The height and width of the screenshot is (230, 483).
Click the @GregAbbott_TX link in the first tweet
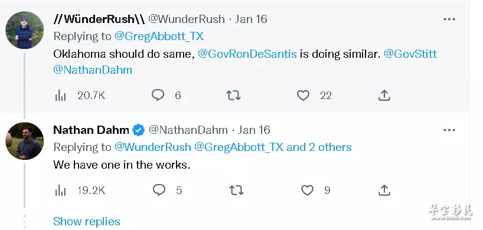159,37
